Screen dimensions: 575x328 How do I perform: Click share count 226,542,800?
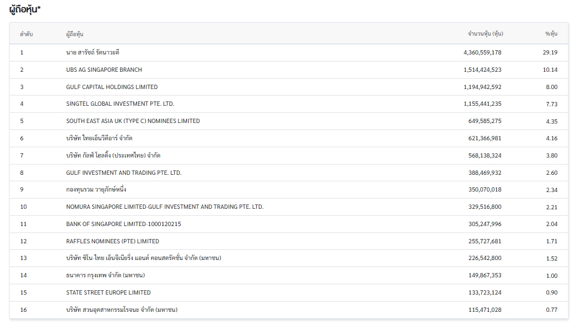485,258
